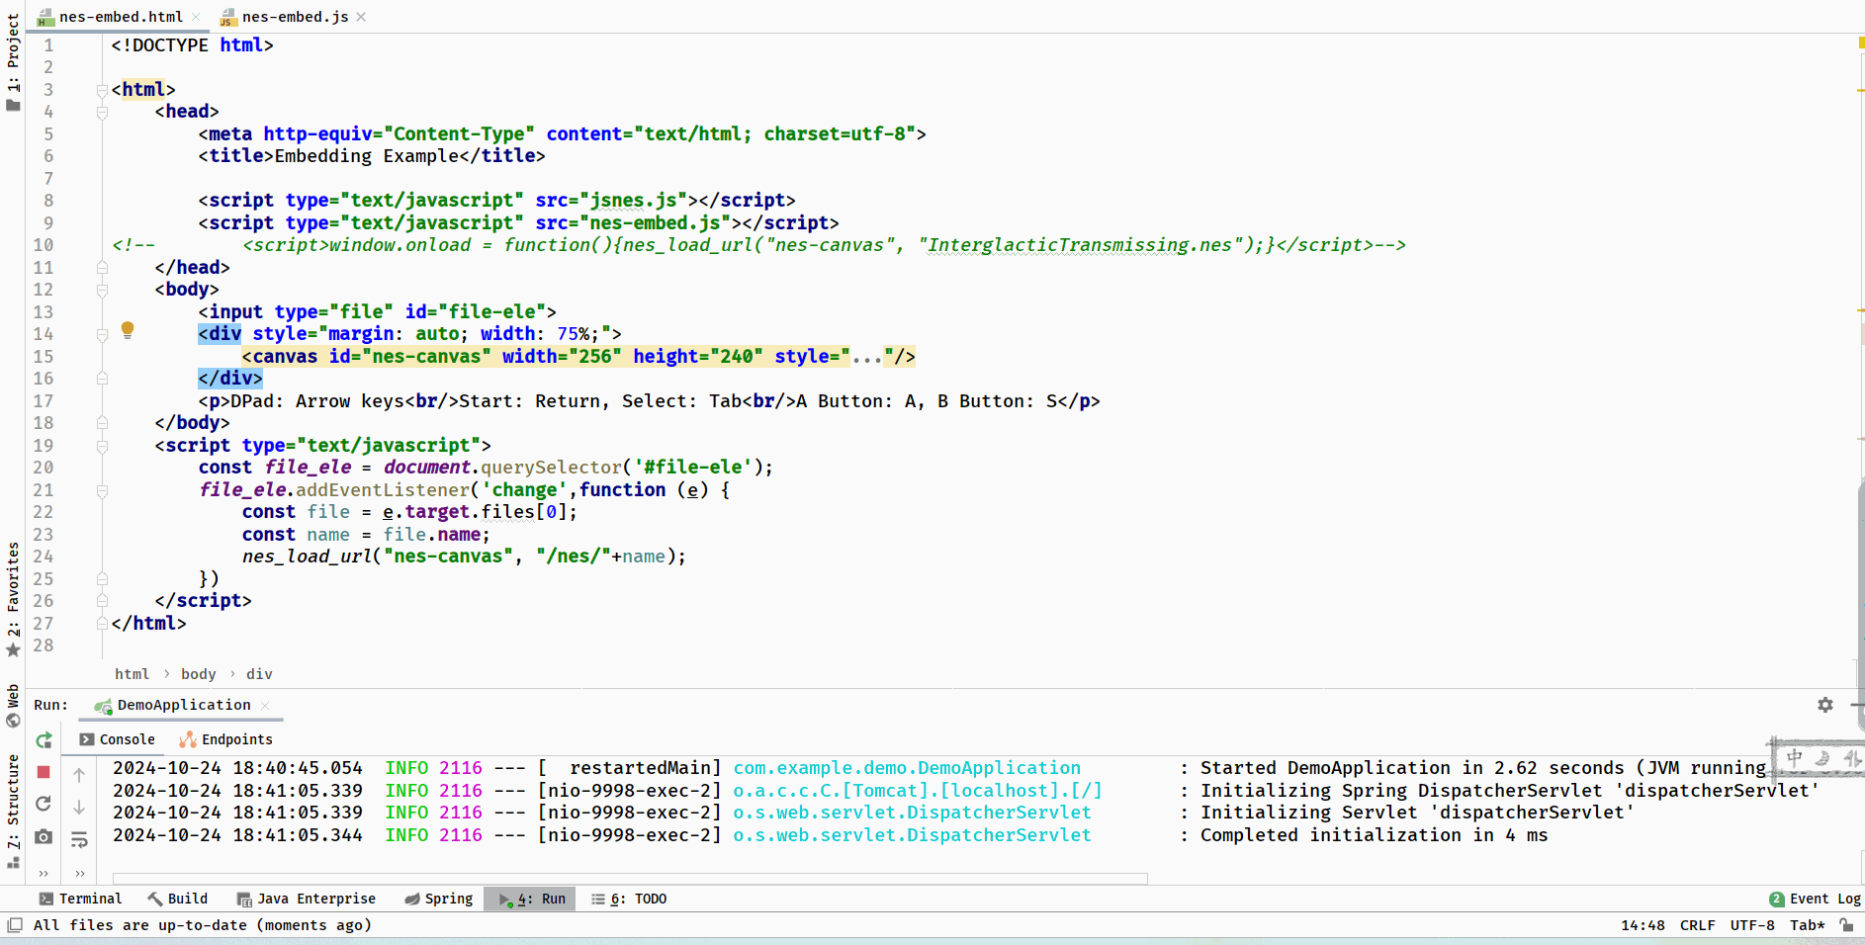1865x945 pixels.
Task: Select the DemoApplication run tab
Action: (184, 705)
